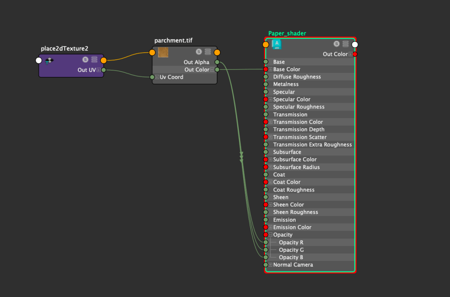Viewport: 450px width, 297px height.
Task: Select the parchment.tif node title
Action: (173, 41)
